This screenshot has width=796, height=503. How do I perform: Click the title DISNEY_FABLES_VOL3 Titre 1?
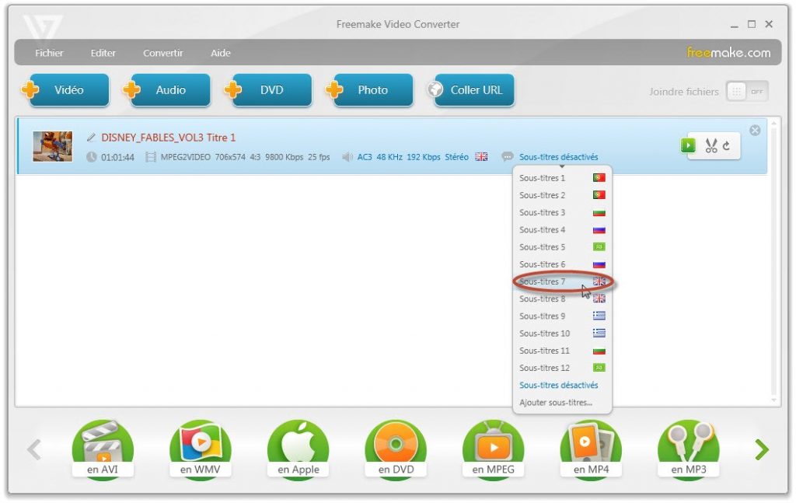click(x=169, y=138)
